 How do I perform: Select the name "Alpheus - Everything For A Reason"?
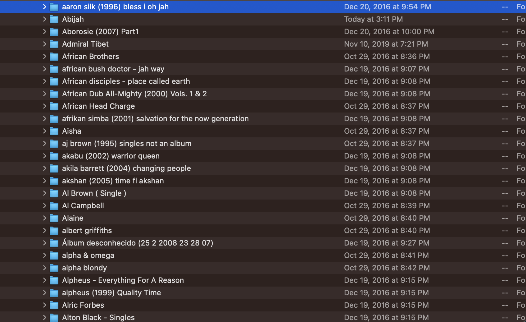(x=123, y=280)
